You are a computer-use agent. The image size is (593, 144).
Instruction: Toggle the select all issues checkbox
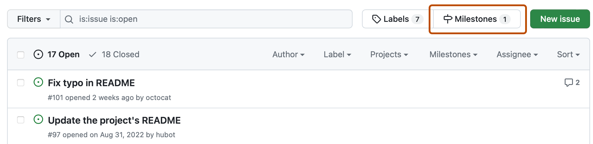[x=21, y=55]
